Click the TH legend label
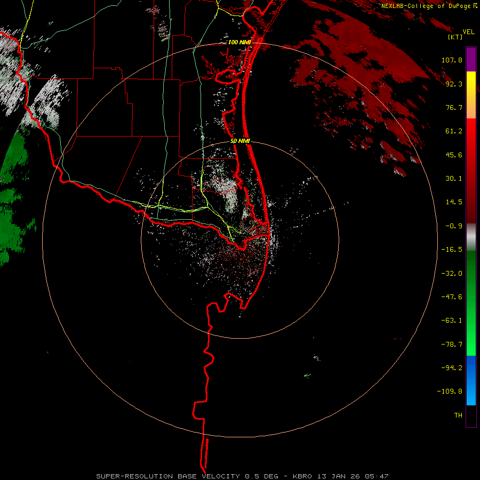This screenshot has height=480, width=480. [x=458, y=415]
